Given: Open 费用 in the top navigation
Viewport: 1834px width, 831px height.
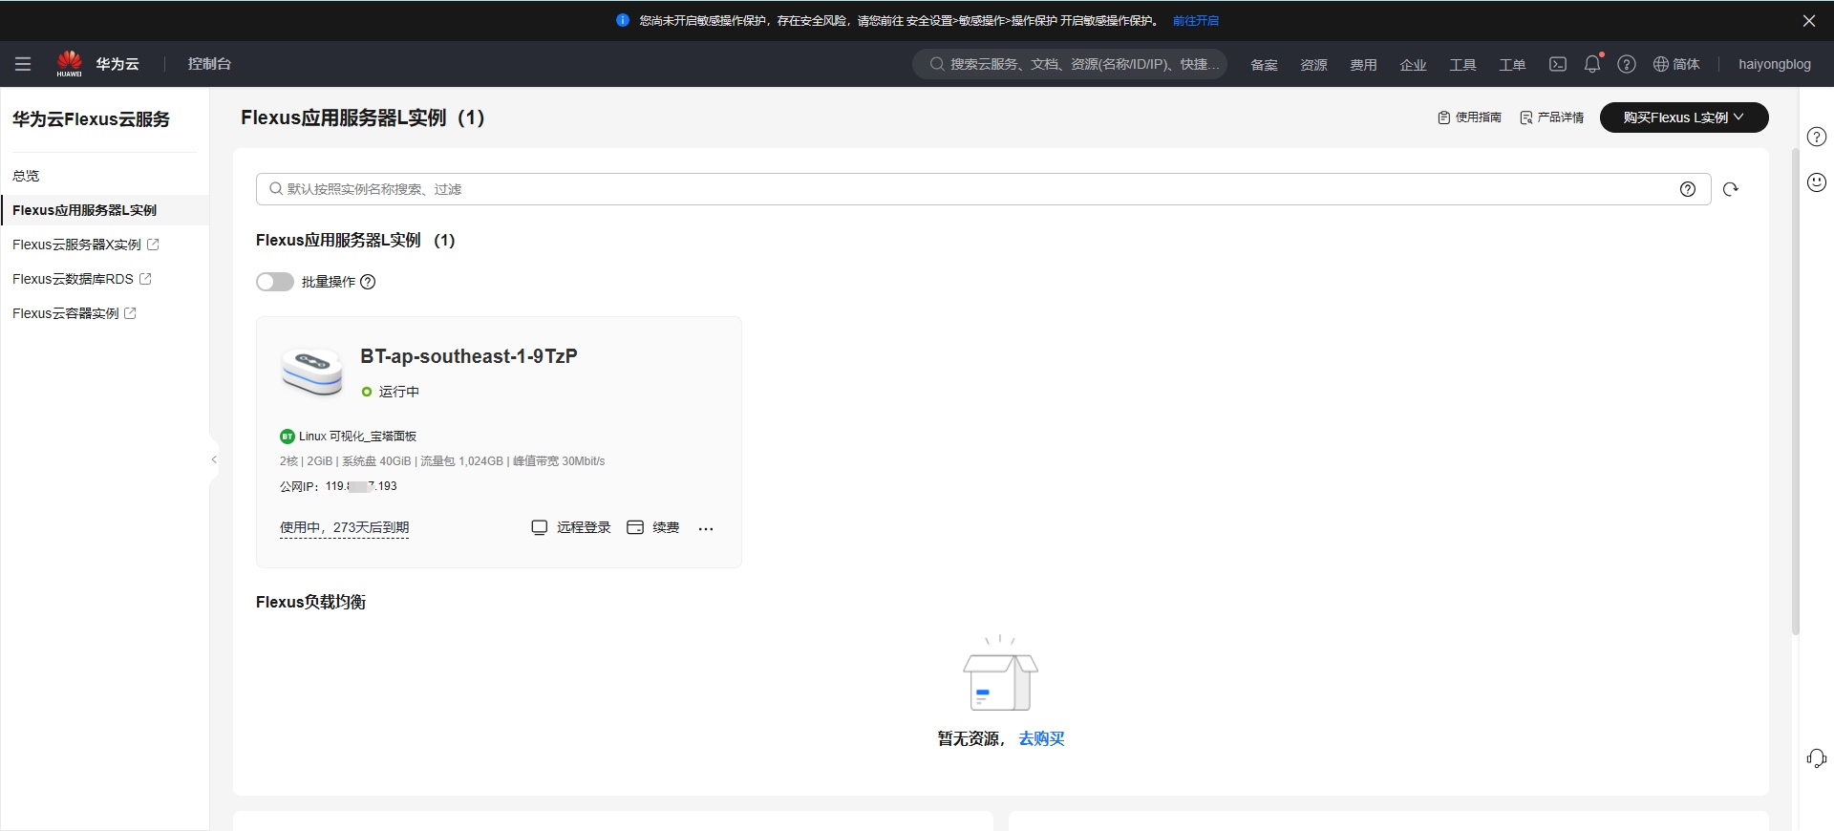Looking at the screenshot, I should 1363,65.
